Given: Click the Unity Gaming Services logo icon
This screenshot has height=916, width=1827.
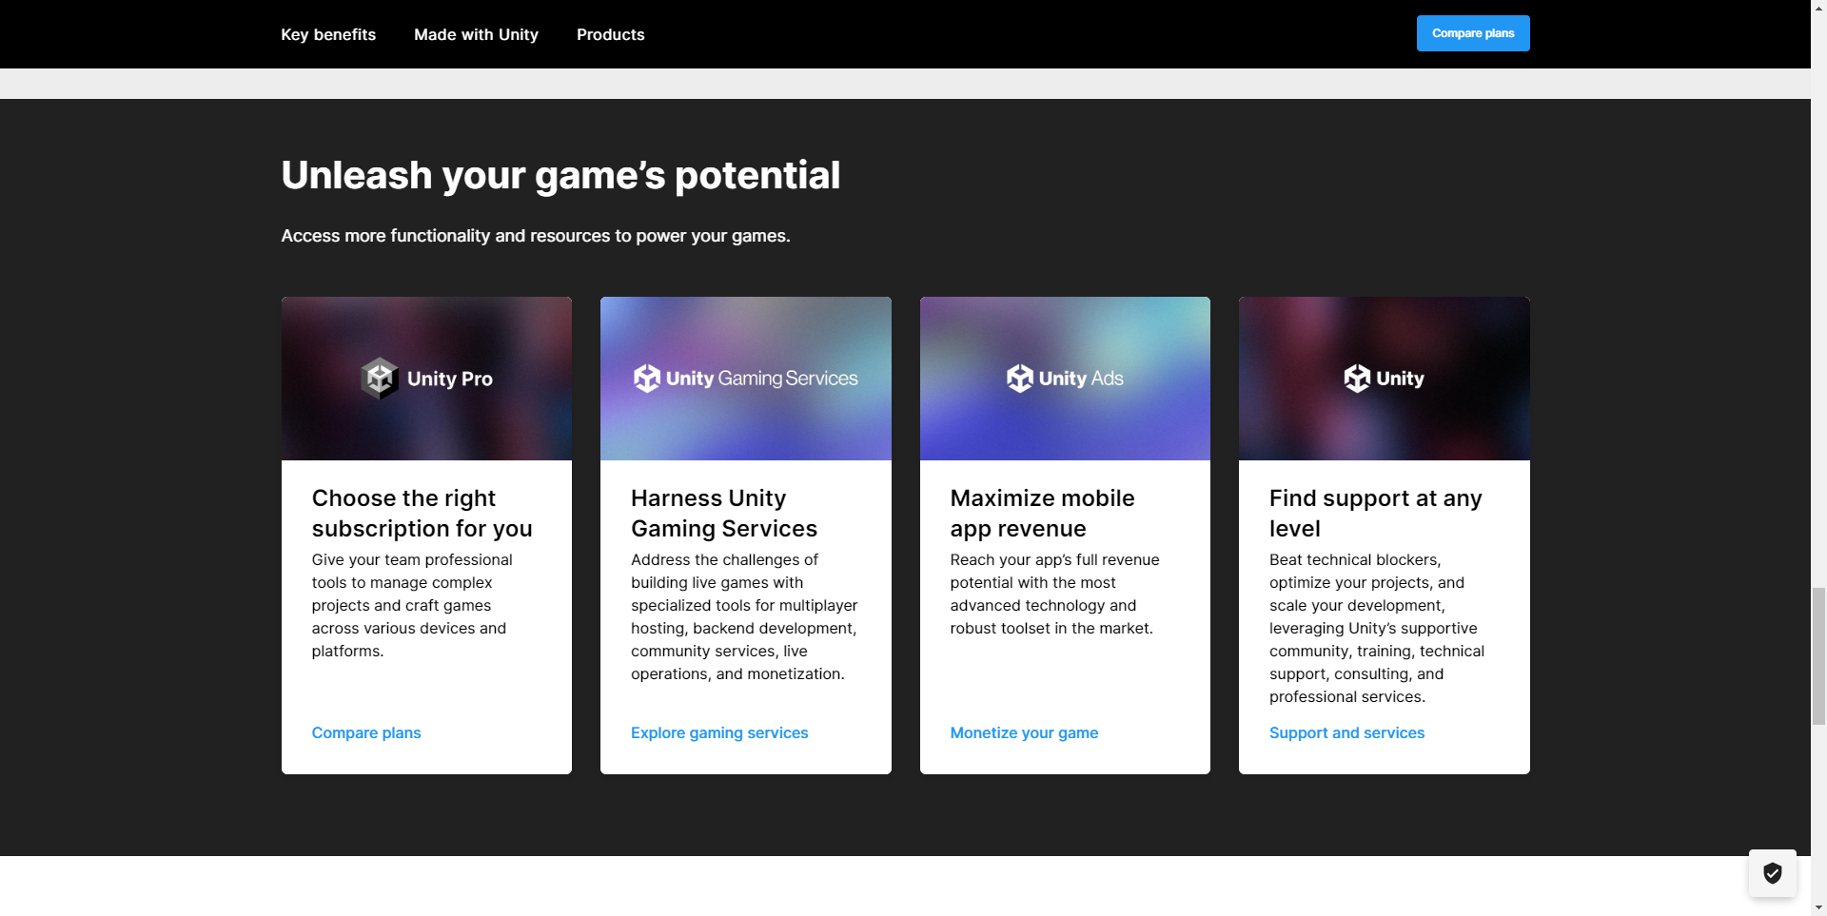Looking at the screenshot, I should click(647, 379).
